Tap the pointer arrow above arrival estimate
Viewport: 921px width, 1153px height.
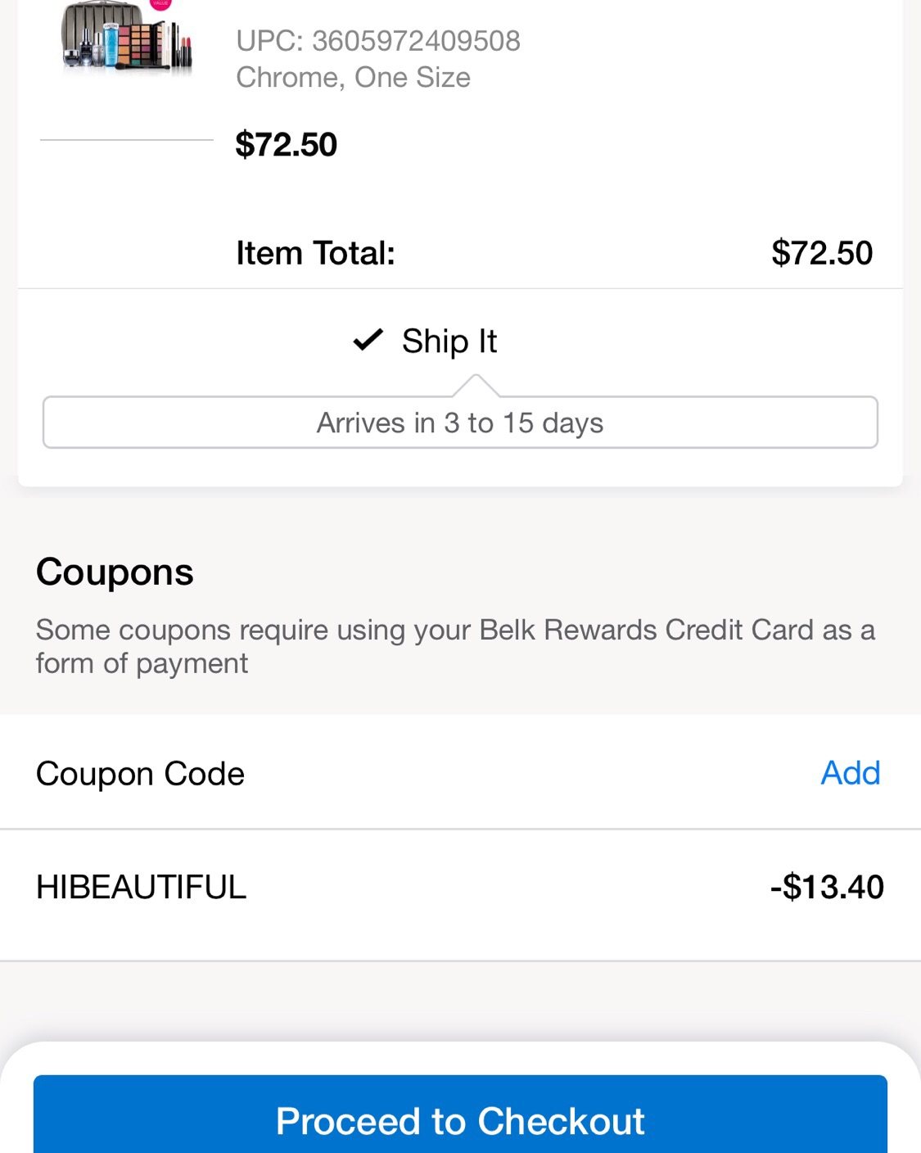[476, 385]
